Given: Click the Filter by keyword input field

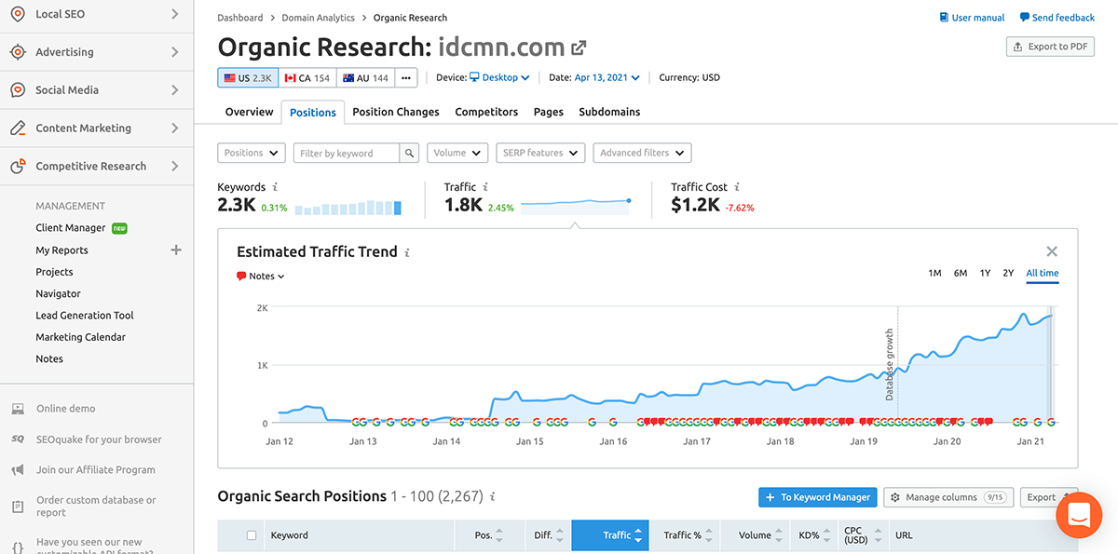Looking at the screenshot, I should click(x=347, y=153).
